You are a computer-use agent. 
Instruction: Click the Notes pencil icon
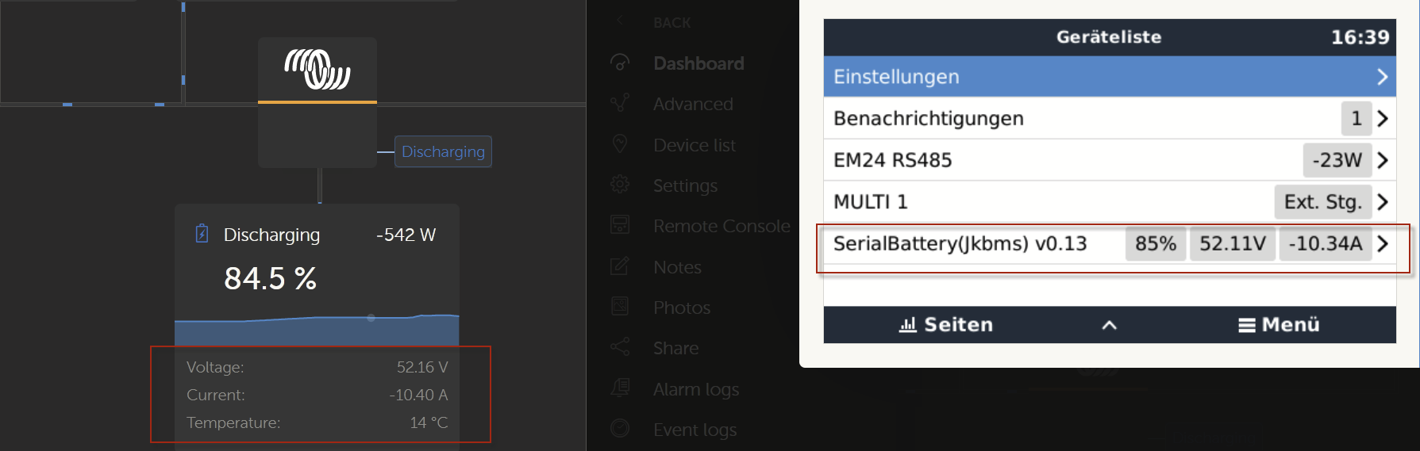pos(620,266)
